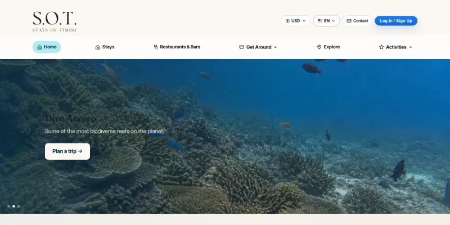Click the Log In / Sign Up button
The width and height of the screenshot is (450, 225).
pos(396,21)
